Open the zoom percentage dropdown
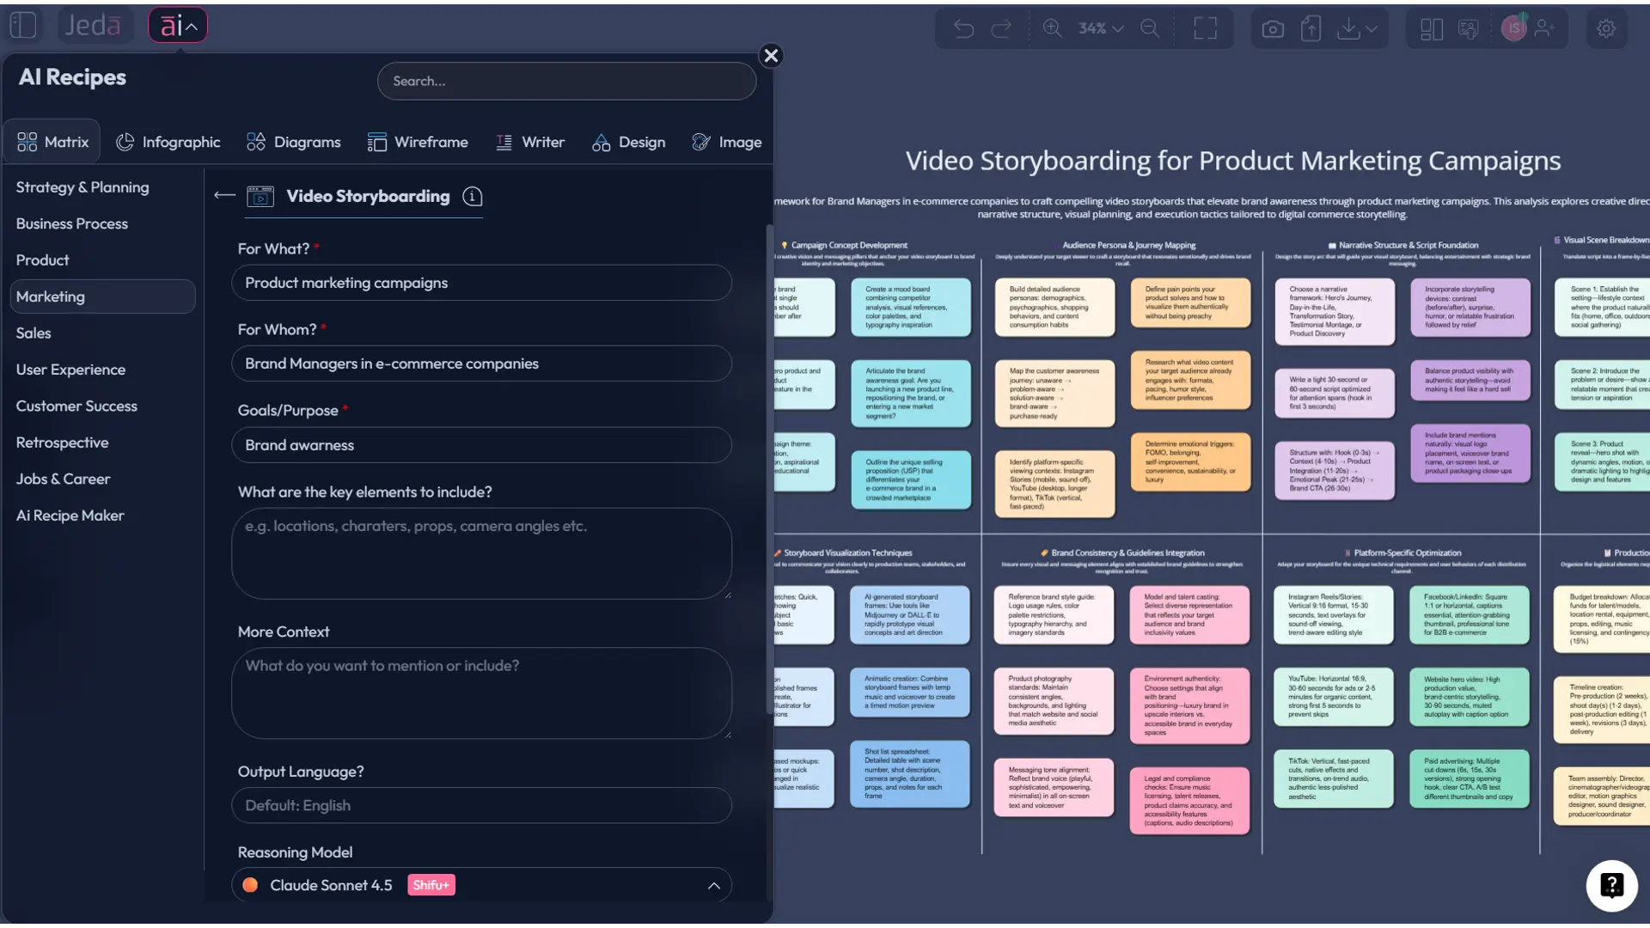The height and width of the screenshot is (928, 1650). point(1100,28)
